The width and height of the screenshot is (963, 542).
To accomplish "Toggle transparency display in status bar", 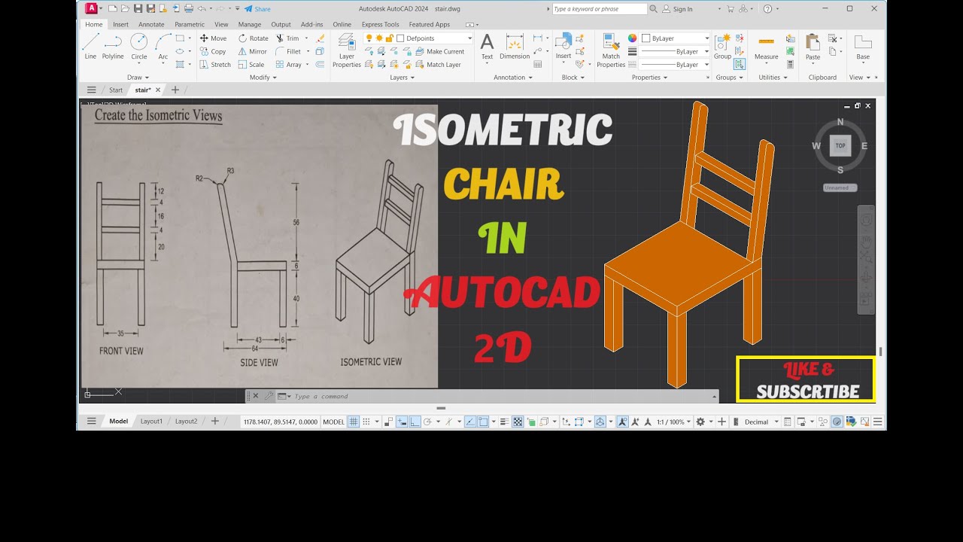I will tap(518, 422).
